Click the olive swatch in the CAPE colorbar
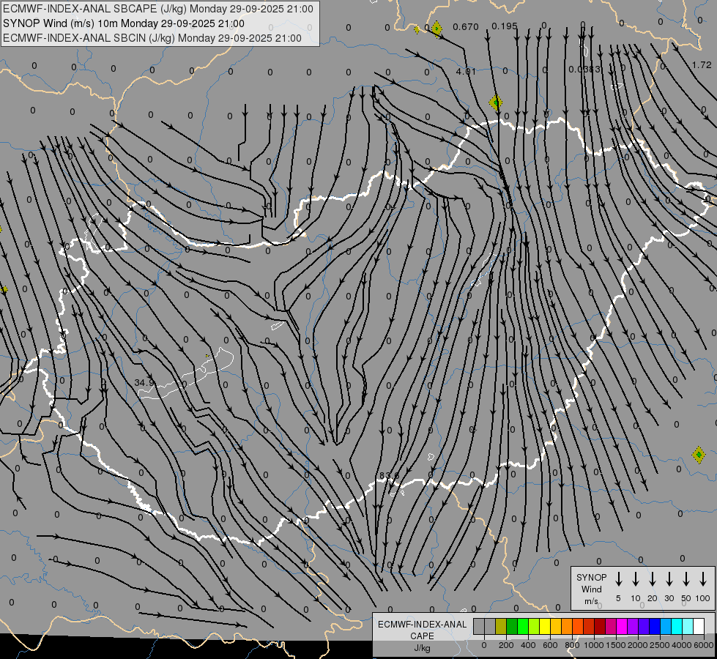The image size is (717, 659). pyautogui.click(x=501, y=627)
